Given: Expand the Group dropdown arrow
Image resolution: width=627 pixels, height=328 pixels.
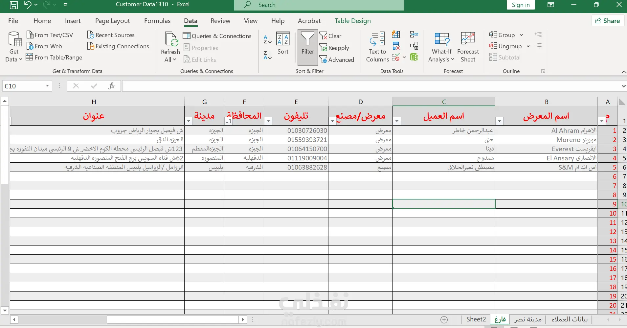Looking at the screenshot, I should click(x=521, y=35).
